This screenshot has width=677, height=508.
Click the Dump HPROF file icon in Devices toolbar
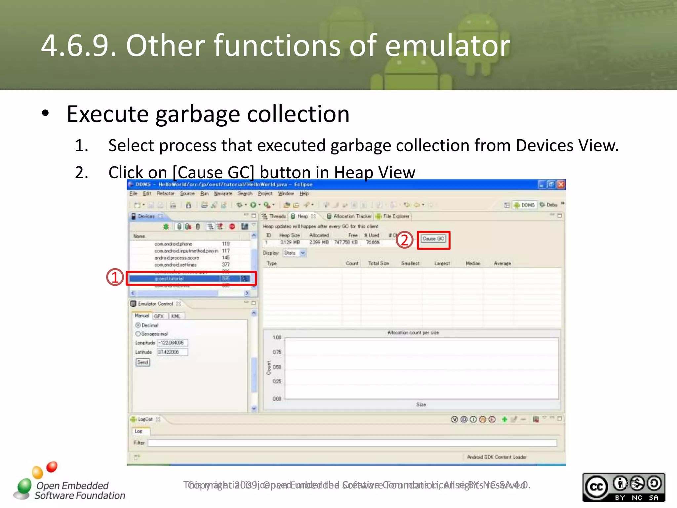tap(188, 227)
